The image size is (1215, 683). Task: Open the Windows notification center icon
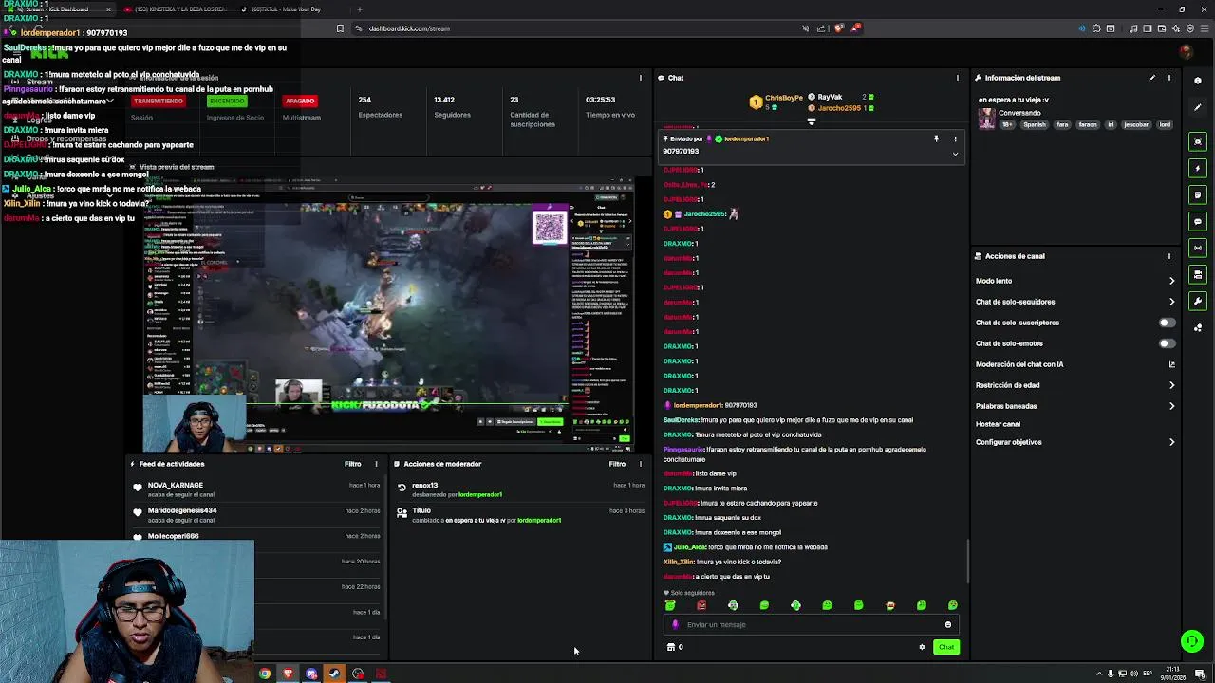1200,674
